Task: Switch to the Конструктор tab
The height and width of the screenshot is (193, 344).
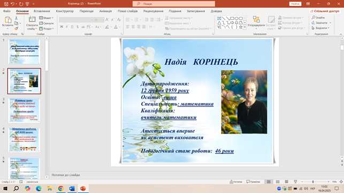Action: point(65,11)
